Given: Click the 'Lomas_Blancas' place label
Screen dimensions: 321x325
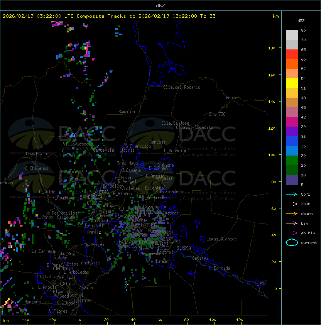Looking at the screenshot, I should (221, 239).
